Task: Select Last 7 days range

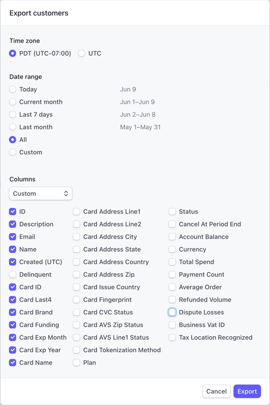Action: pyautogui.click(x=13, y=115)
